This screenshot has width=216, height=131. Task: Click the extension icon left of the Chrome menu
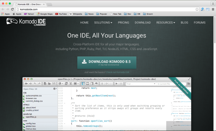[x=208, y=9]
